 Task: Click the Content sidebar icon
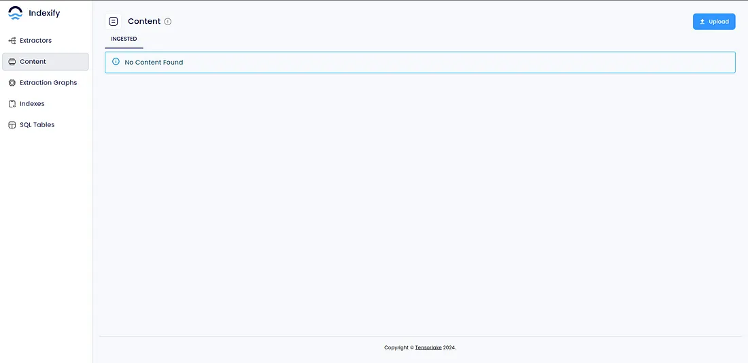[12, 62]
